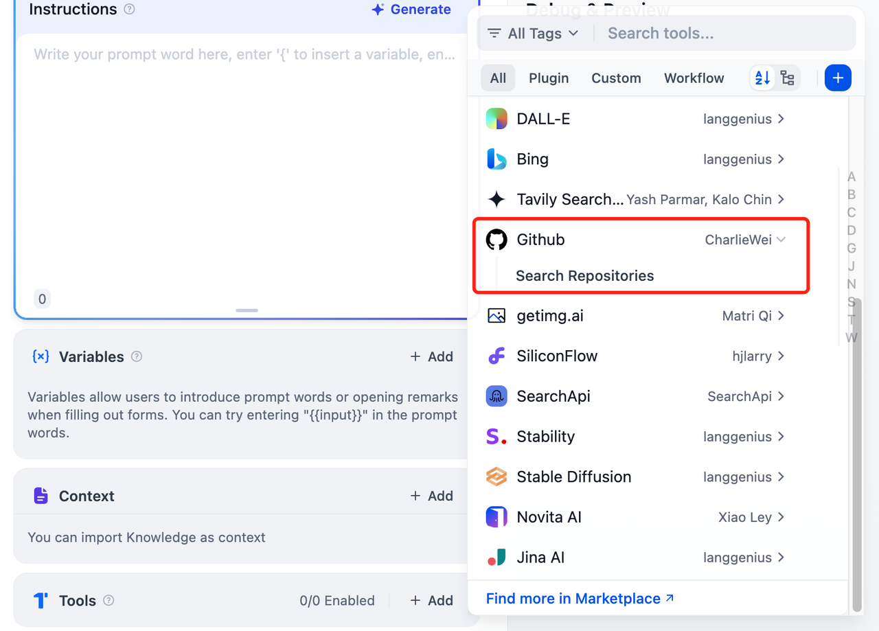Image resolution: width=879 pixels, height=631 pixels.
Task: Click the tool list vertical scrollbar
Action: coord(856,455)
